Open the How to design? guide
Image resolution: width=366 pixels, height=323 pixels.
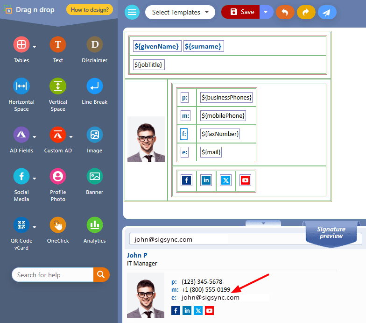[90, 9]
